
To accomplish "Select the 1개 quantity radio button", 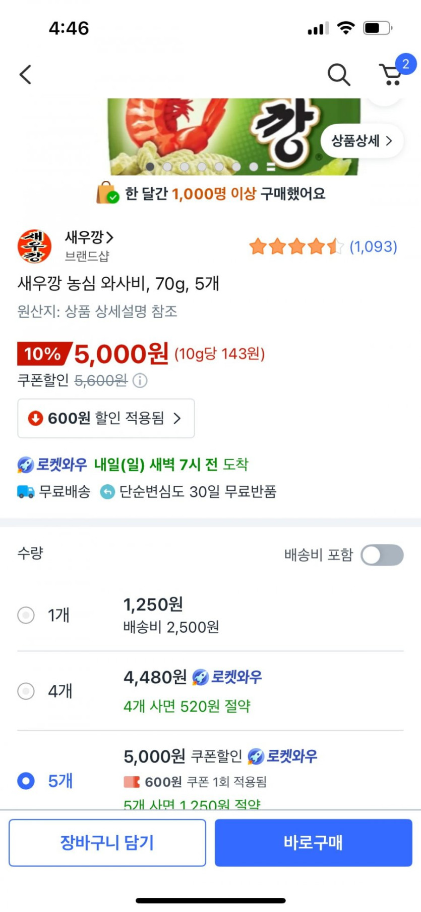I will [26, 615].
